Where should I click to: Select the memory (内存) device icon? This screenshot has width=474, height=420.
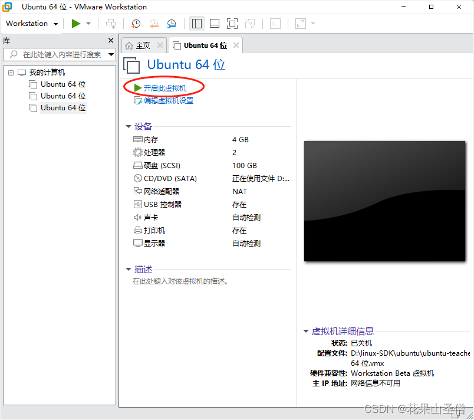(137, 139)
